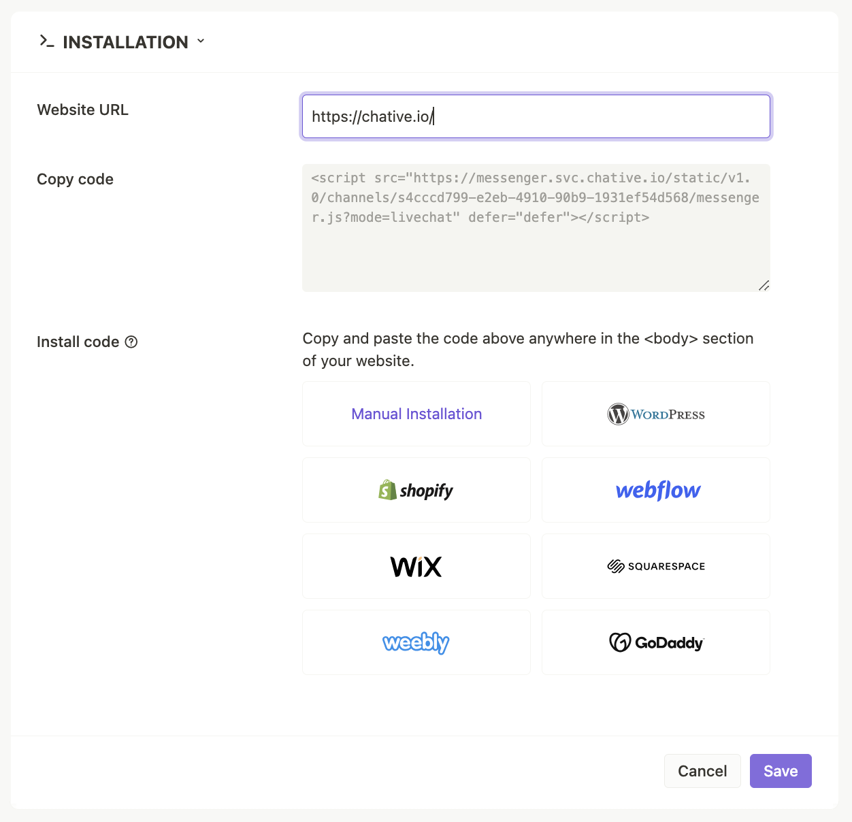Click the Website URL label
Viewport: 852px width, 822px height.
(82, 110)
